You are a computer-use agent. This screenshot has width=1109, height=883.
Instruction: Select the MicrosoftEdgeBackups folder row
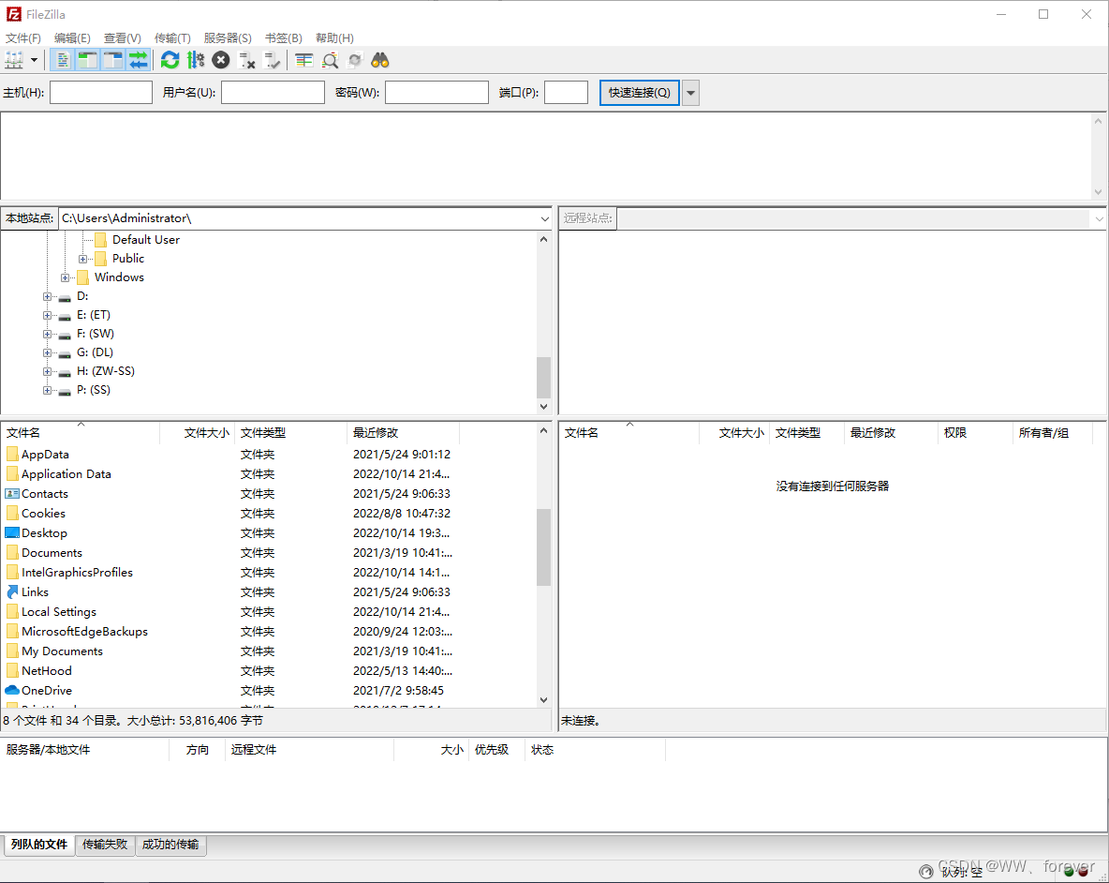(269, 632)
